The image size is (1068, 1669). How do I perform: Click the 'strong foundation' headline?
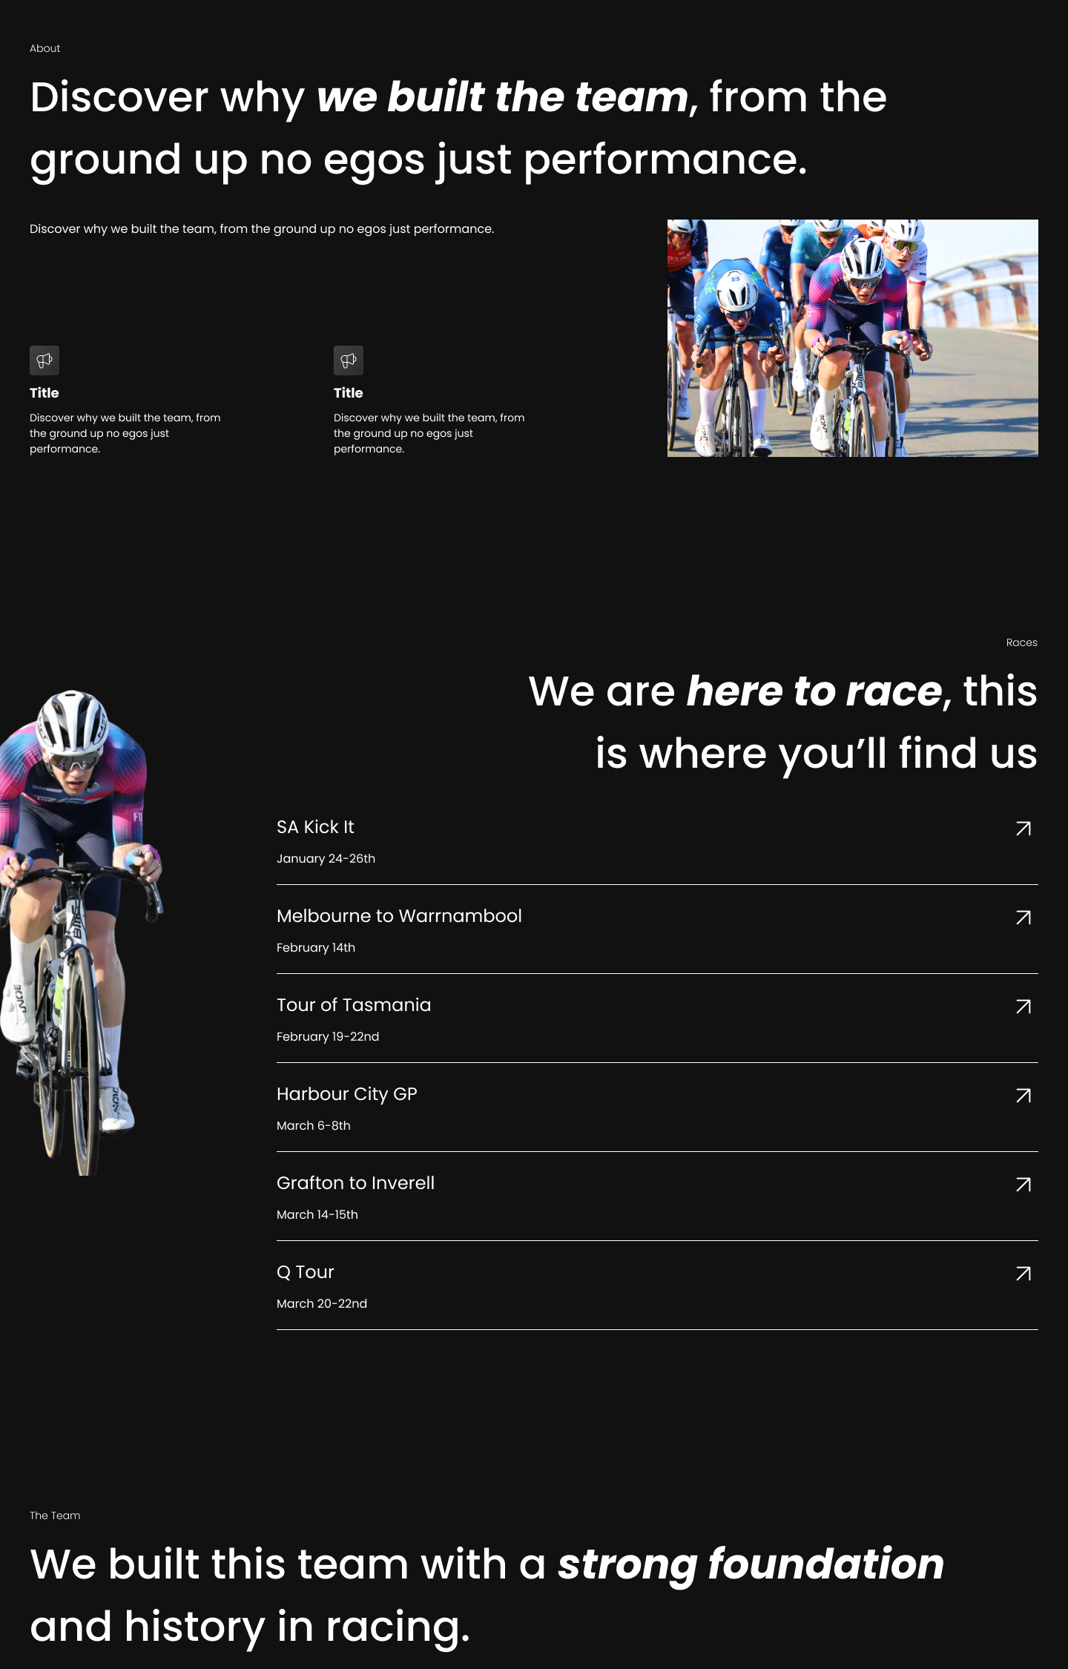[751, 1564]
